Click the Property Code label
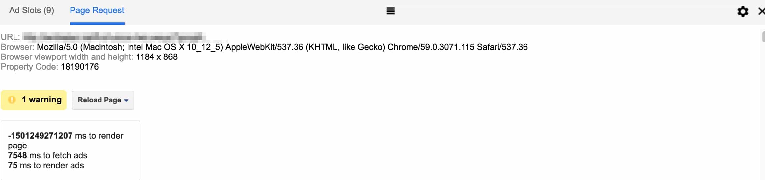The image size is (765, 180). click(x=29, y=67)
